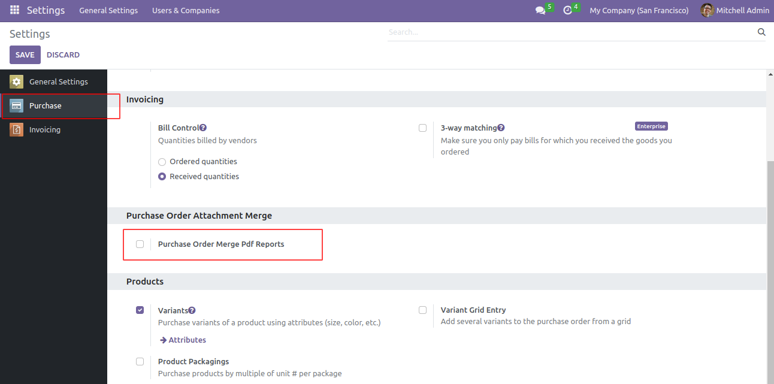Image resolution: width=774 pixels, height=384 pixels.
Task: Select Invoicing sidebar tab
Action: point(53,129)
